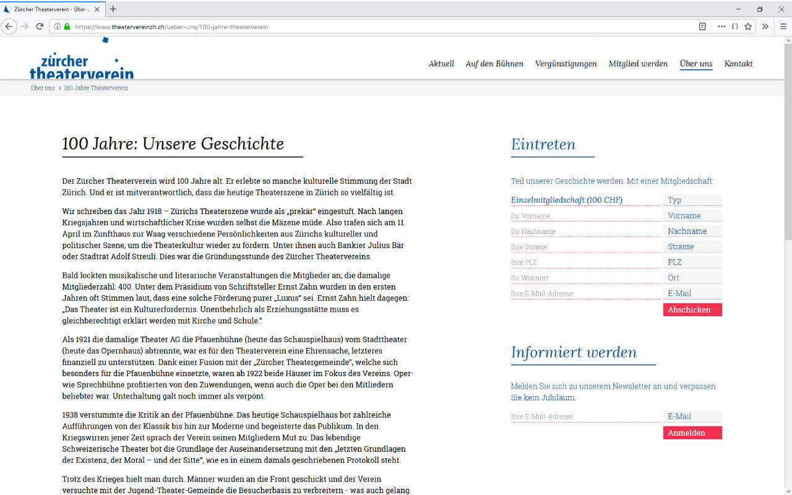The height and width of the screenshot is (495, 792).
Task: Click the Eintreten heading
Action: (543, 144)
